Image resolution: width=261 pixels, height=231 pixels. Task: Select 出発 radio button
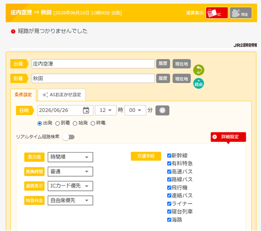click(40, 124)
